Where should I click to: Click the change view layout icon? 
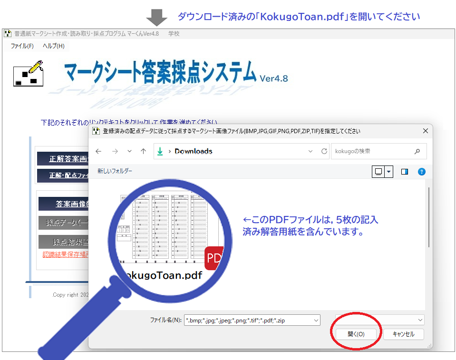pyautogui.click(x=378, y=172)
